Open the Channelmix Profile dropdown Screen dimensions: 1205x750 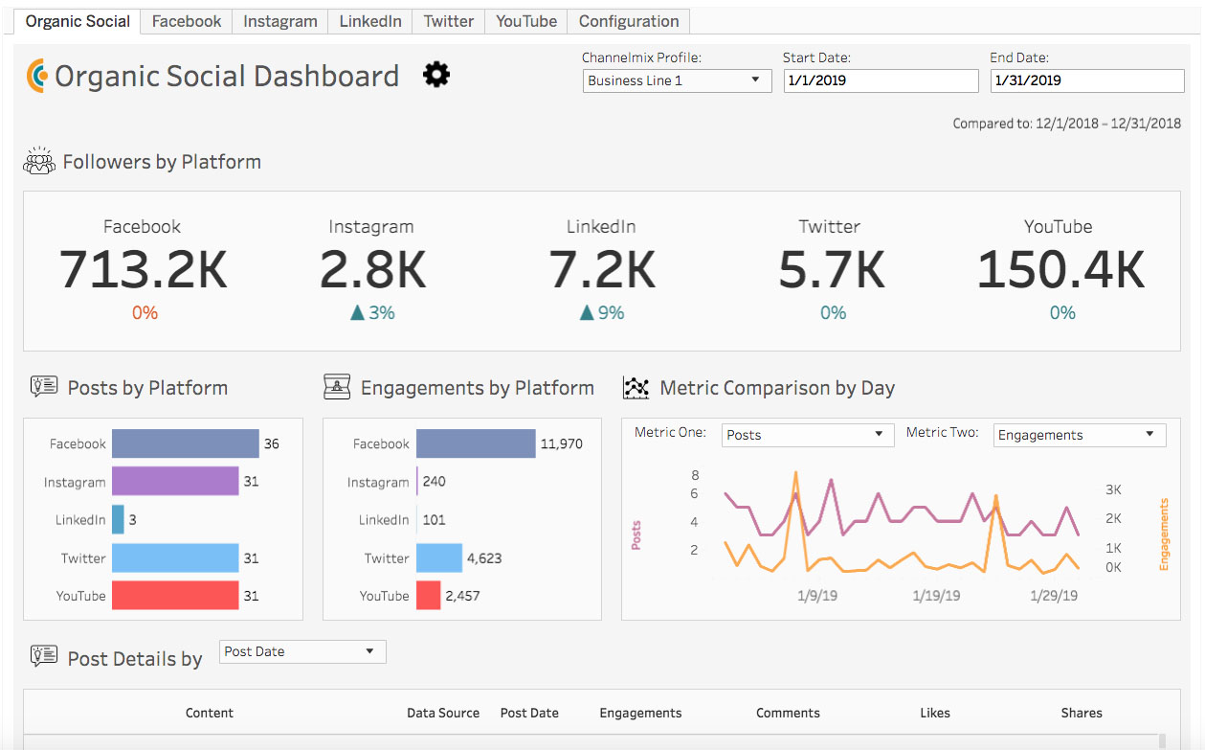(x=677, y=80)
